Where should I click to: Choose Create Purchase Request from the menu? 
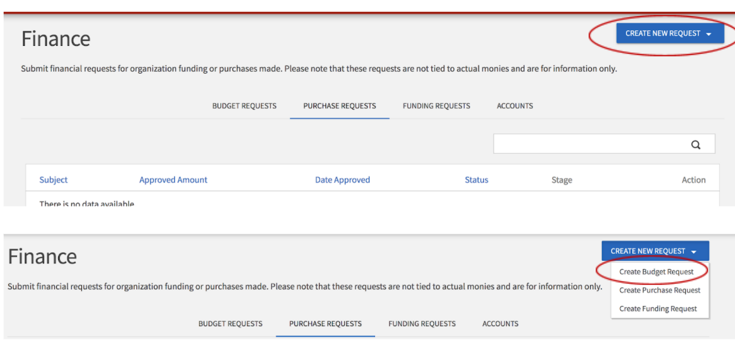659,290
